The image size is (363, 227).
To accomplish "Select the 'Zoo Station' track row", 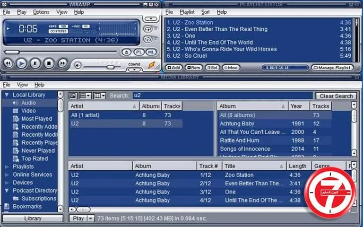I will coord(209,175).
